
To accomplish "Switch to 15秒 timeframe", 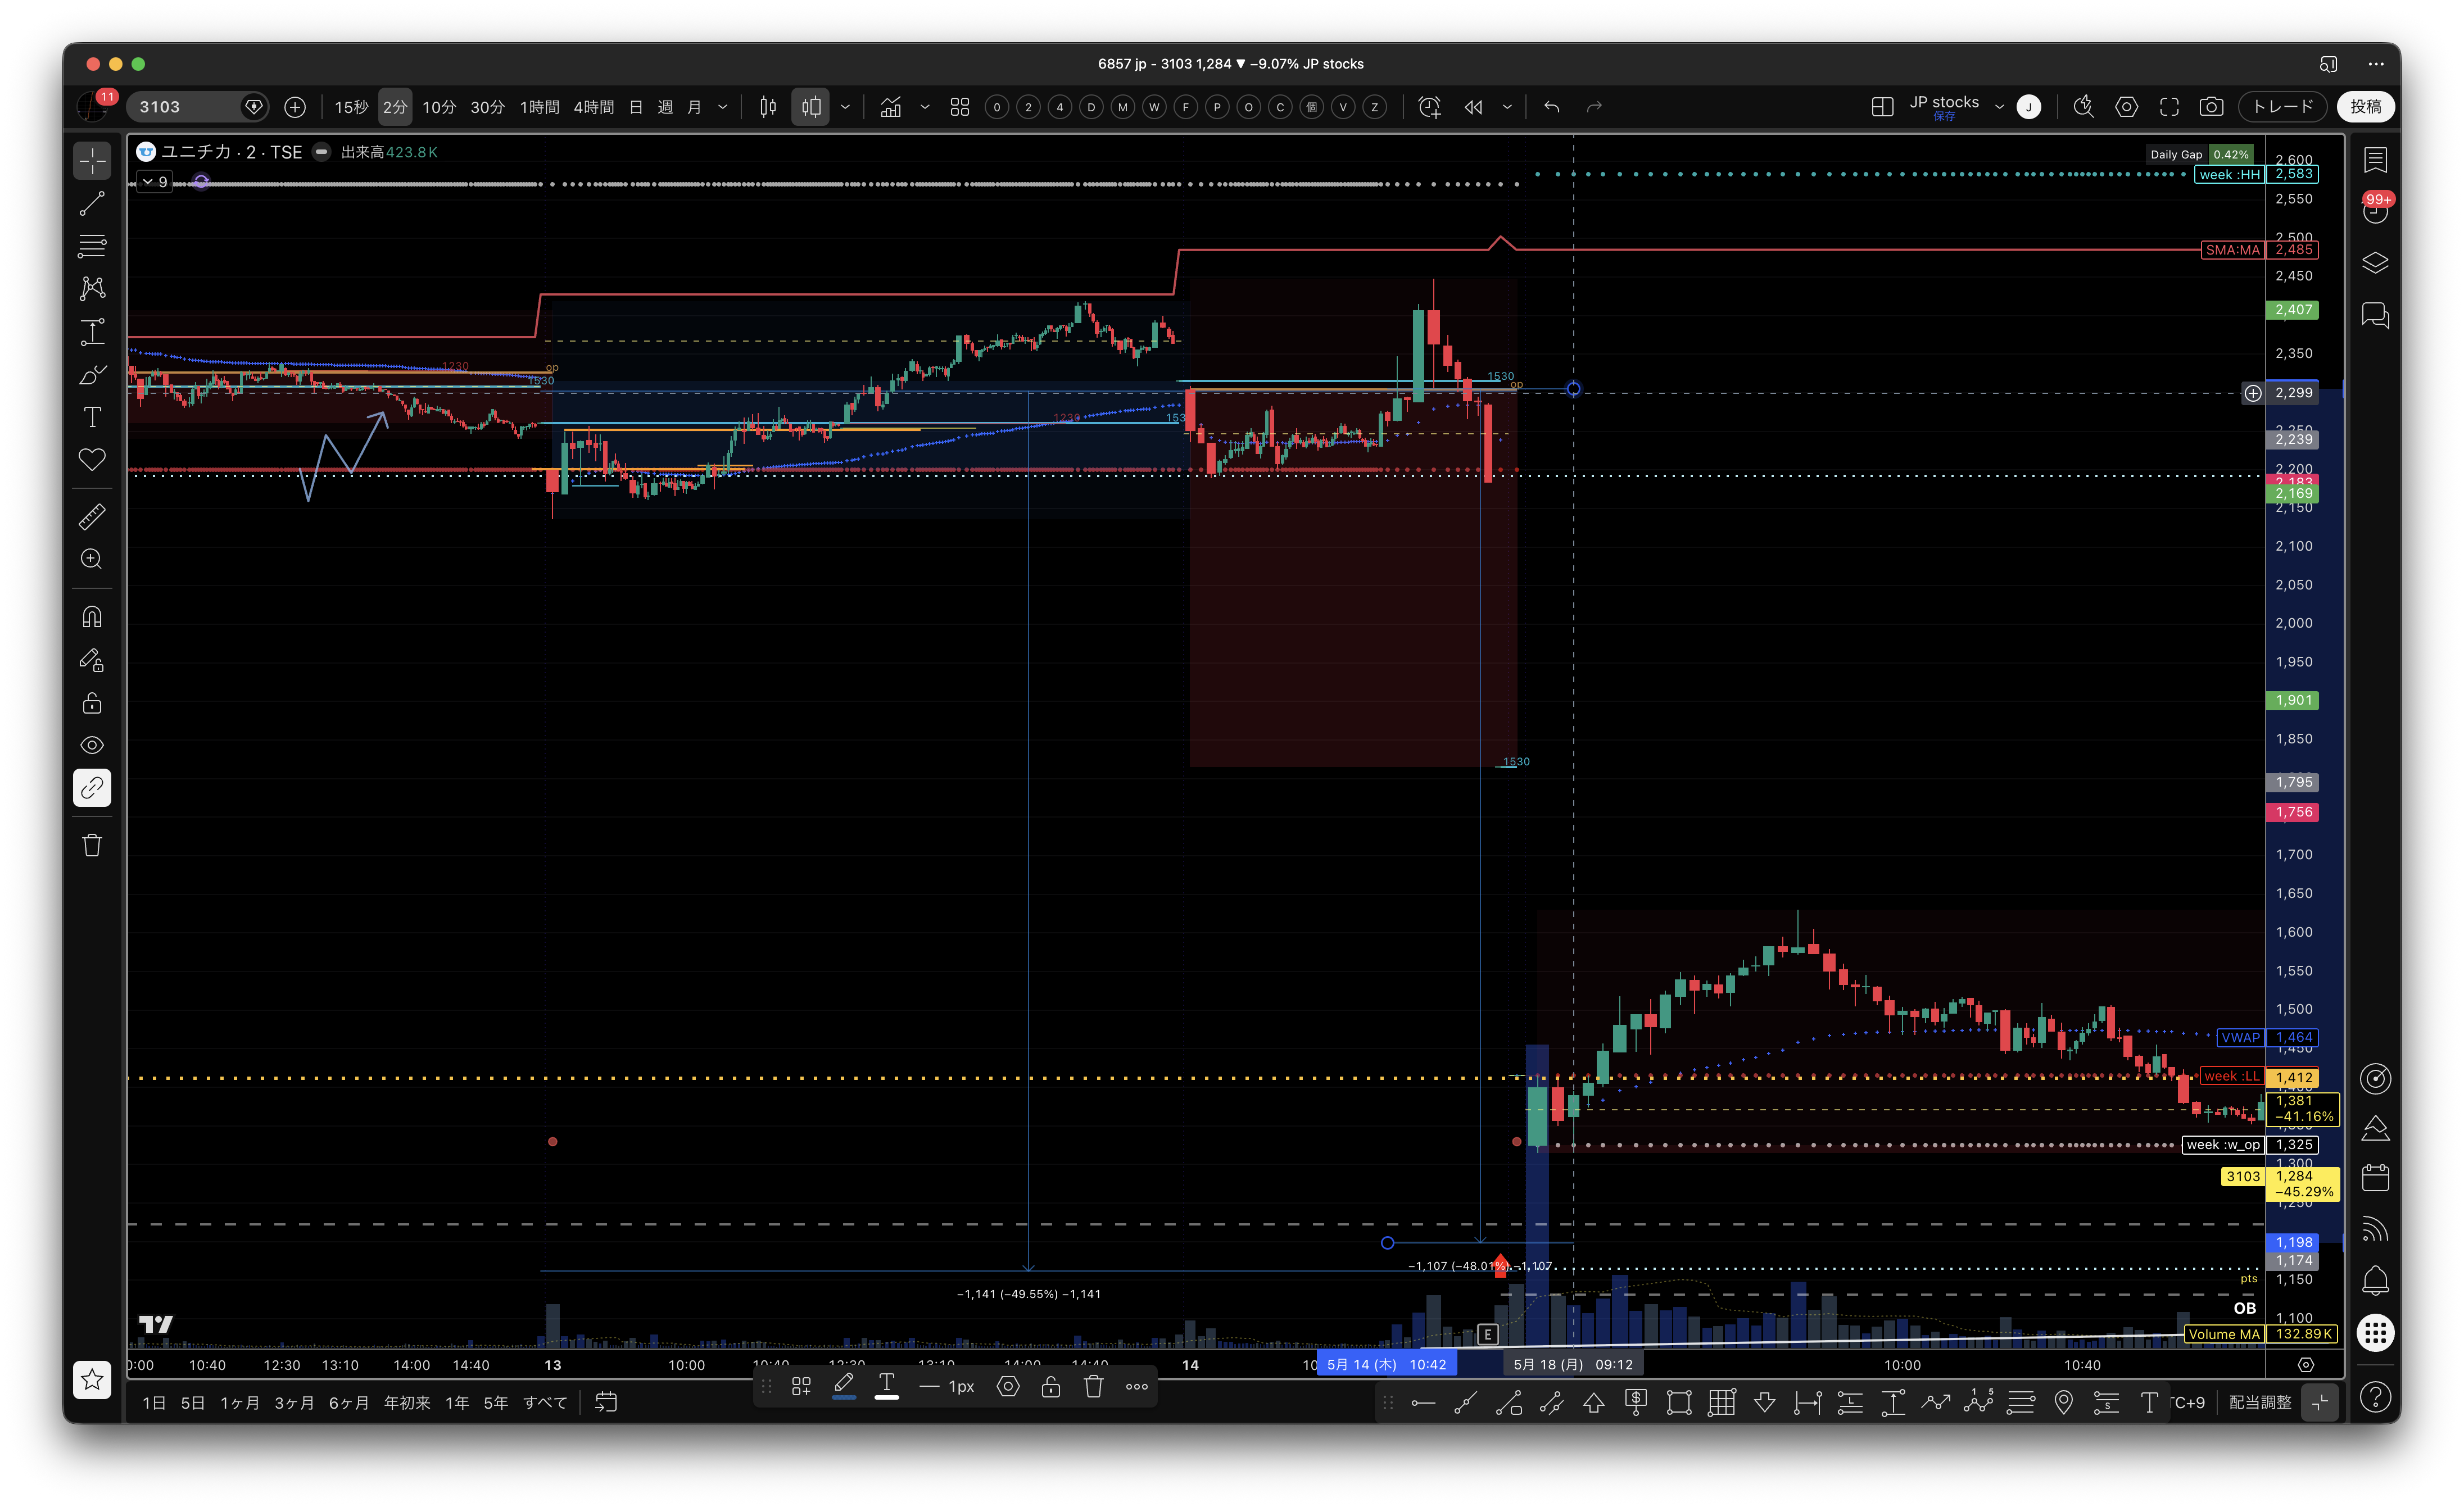I will tap(351, 107).
